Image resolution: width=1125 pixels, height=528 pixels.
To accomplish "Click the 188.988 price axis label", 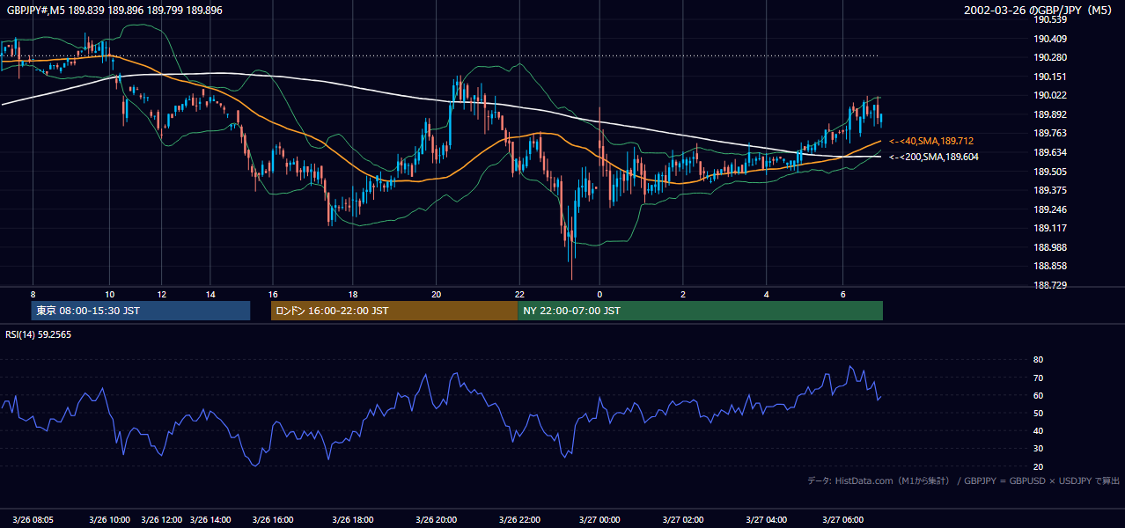I will 1051,247.
